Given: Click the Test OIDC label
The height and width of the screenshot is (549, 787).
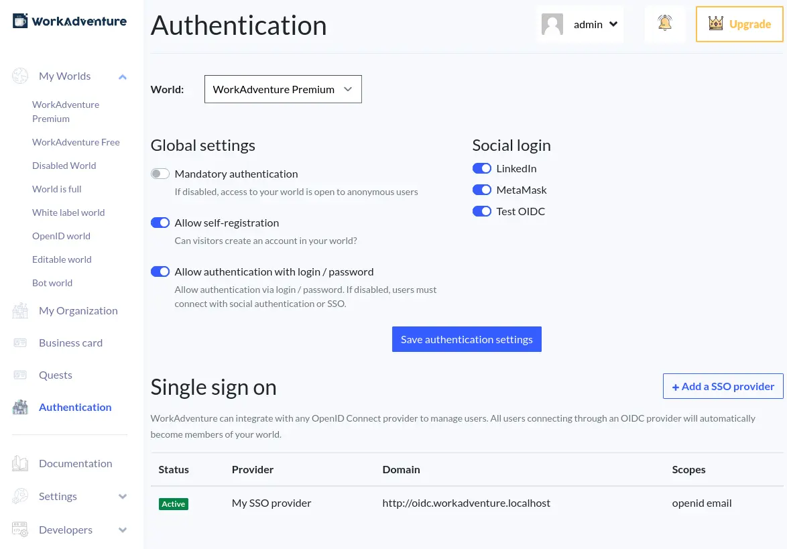Looking at the screenshot, I should pos(520,211).
